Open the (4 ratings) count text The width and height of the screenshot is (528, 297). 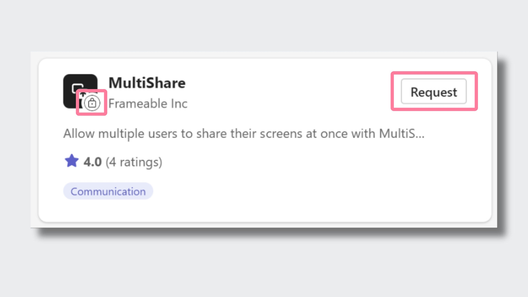tap(134, 162)
